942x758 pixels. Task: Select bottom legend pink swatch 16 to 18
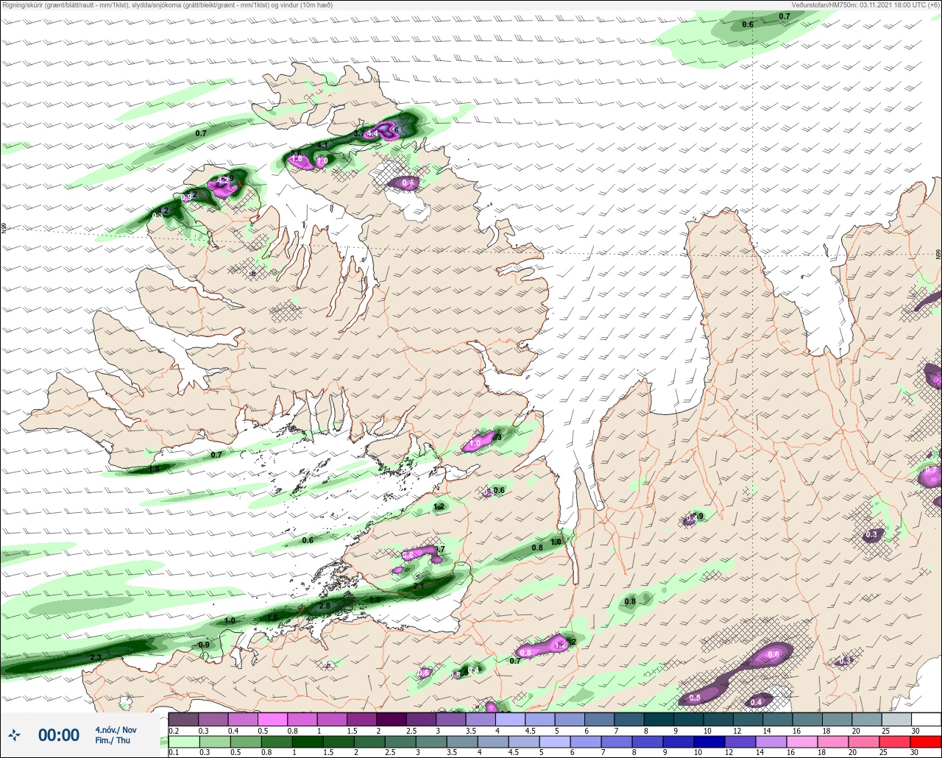[x=802, y=742]
